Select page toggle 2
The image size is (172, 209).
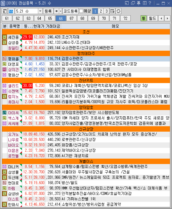click(101, 11)
